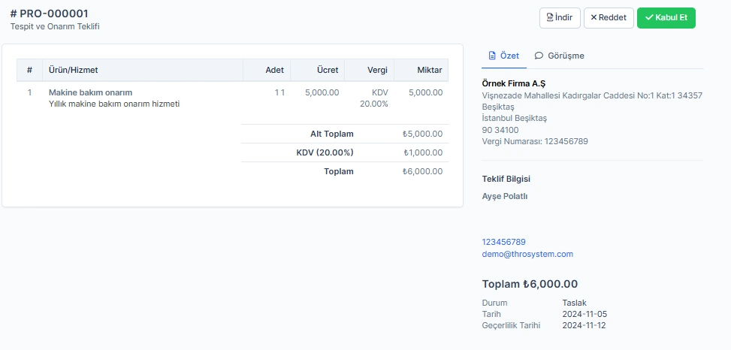Accept the proposal via Kabul Et
This screenshot has width=731, height=350.
(666, 18)
